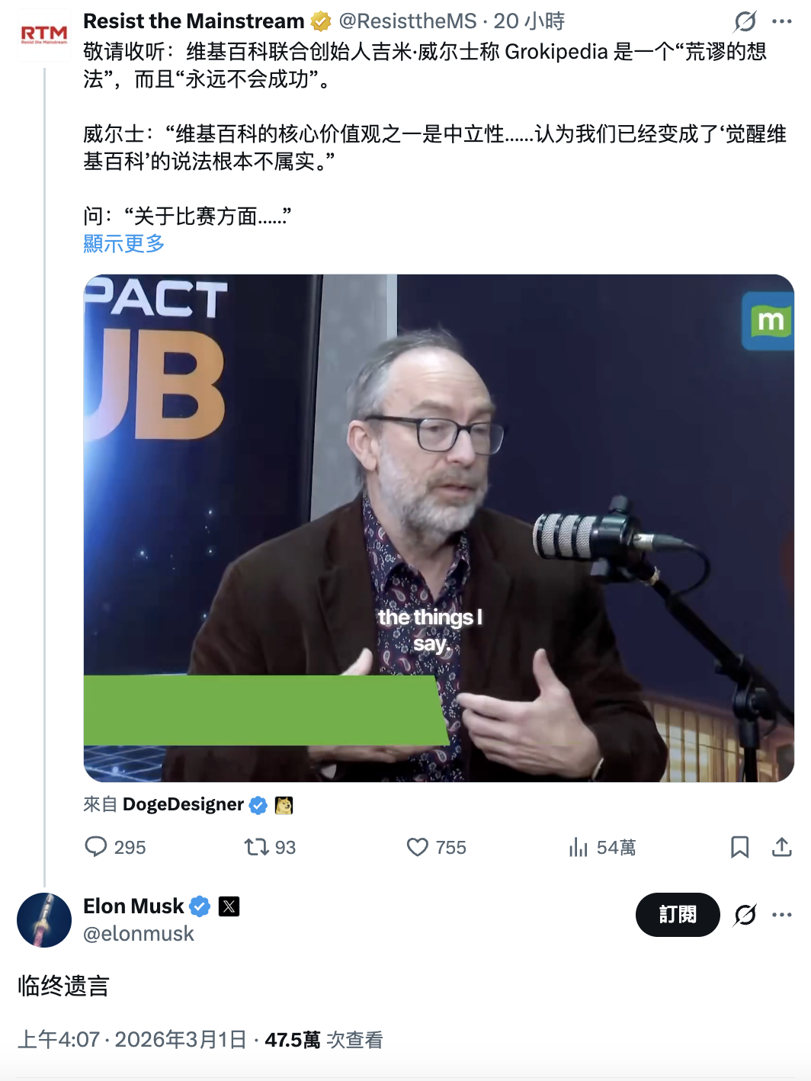Open the post timestamp 上午4:07 · 2026年3月1日
The width and height of the screenshot is (811, 1081).
coord(132,1040)
